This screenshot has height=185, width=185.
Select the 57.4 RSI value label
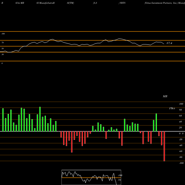tap(169, 43)
